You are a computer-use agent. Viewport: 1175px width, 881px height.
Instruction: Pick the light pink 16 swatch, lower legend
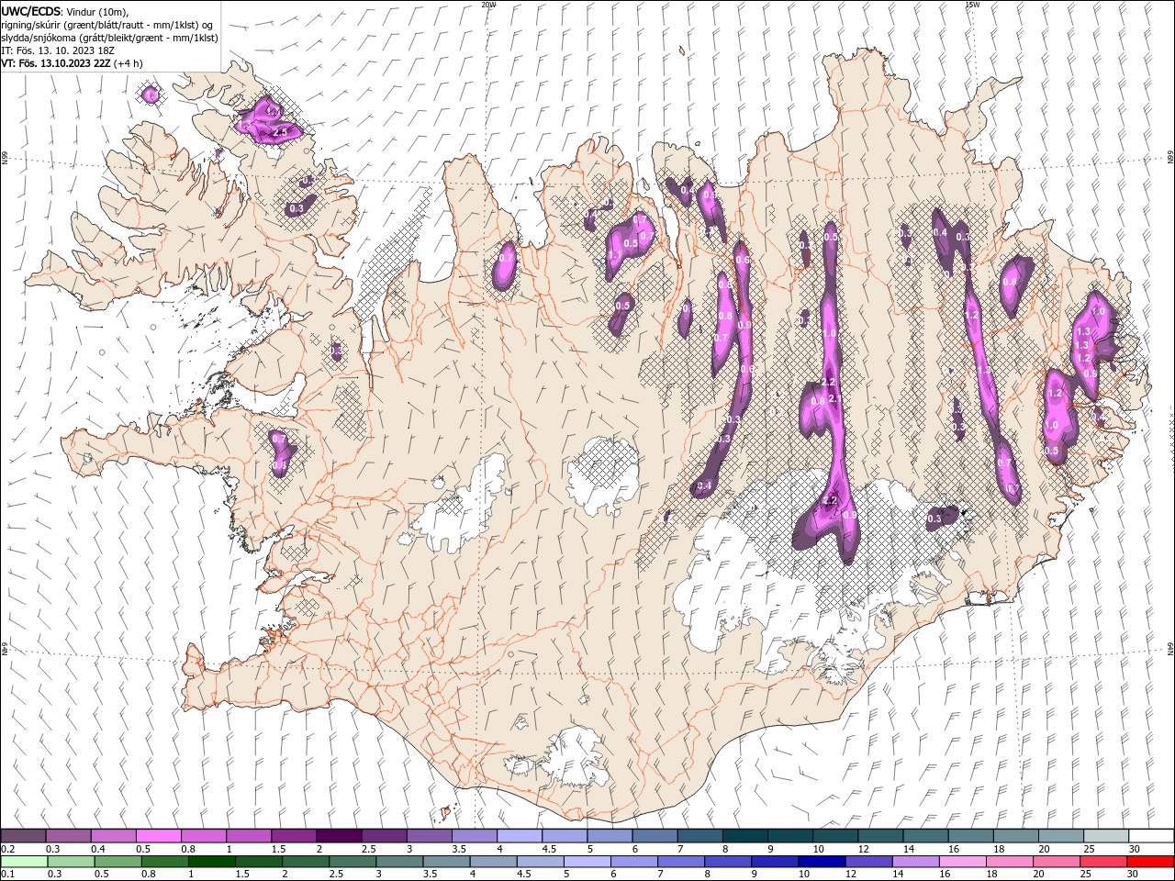[961, 862]
